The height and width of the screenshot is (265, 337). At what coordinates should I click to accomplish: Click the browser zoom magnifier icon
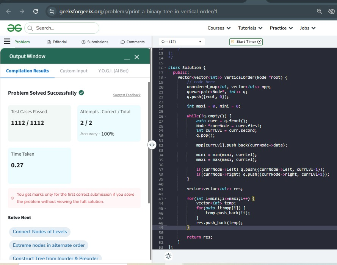(320, 11)
